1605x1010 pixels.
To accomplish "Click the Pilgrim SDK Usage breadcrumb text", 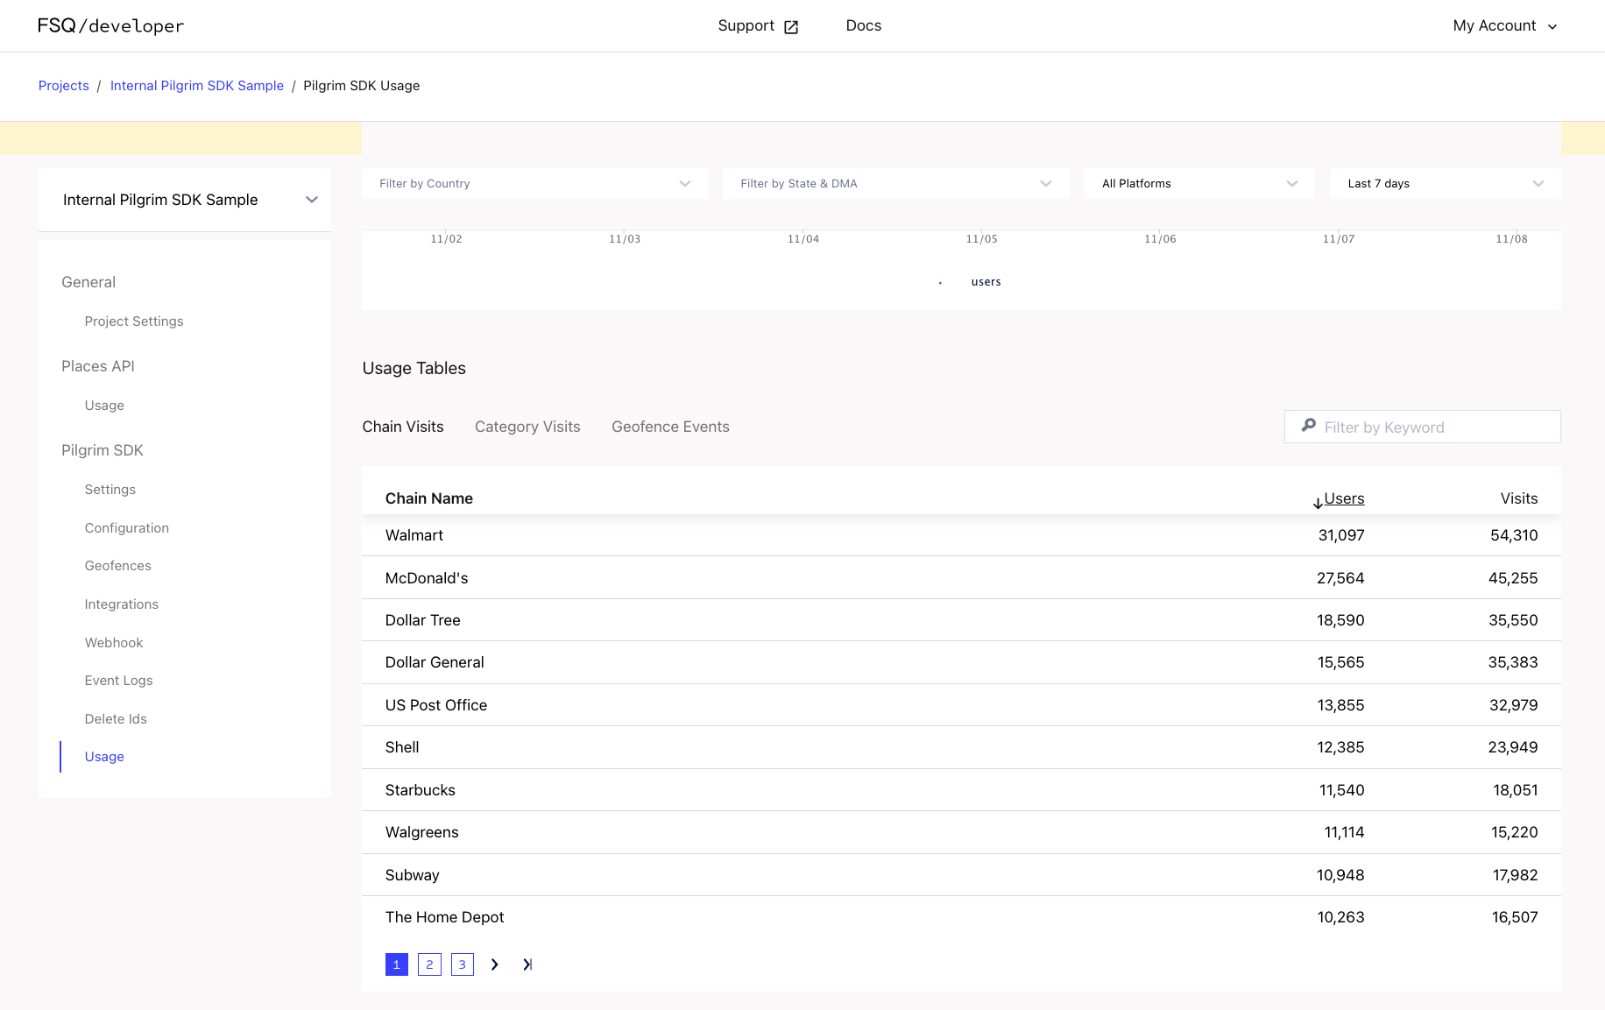I will 362,86.
